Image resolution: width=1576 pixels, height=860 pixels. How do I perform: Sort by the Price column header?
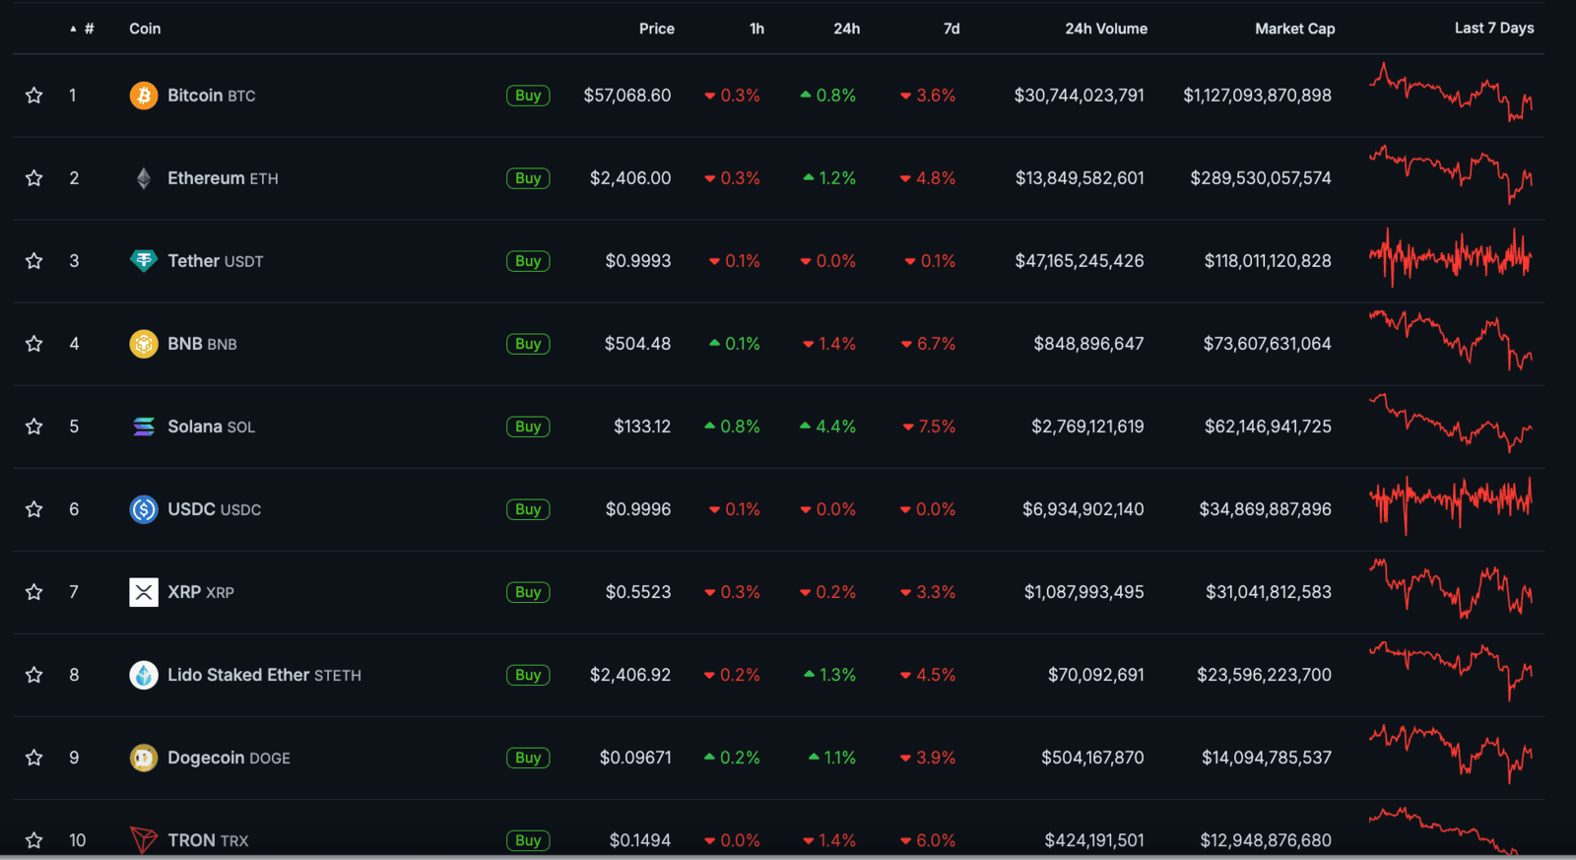[x=656, y=29]
